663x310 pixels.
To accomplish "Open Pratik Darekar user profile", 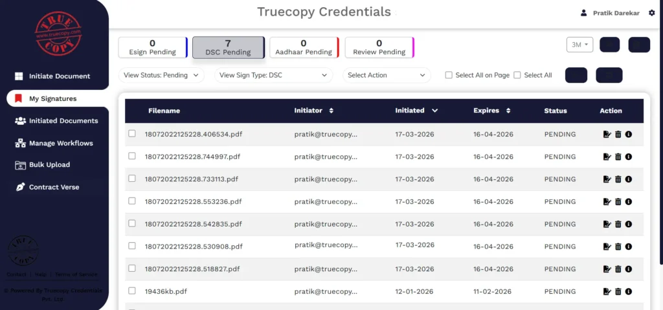I will point(610,13).
